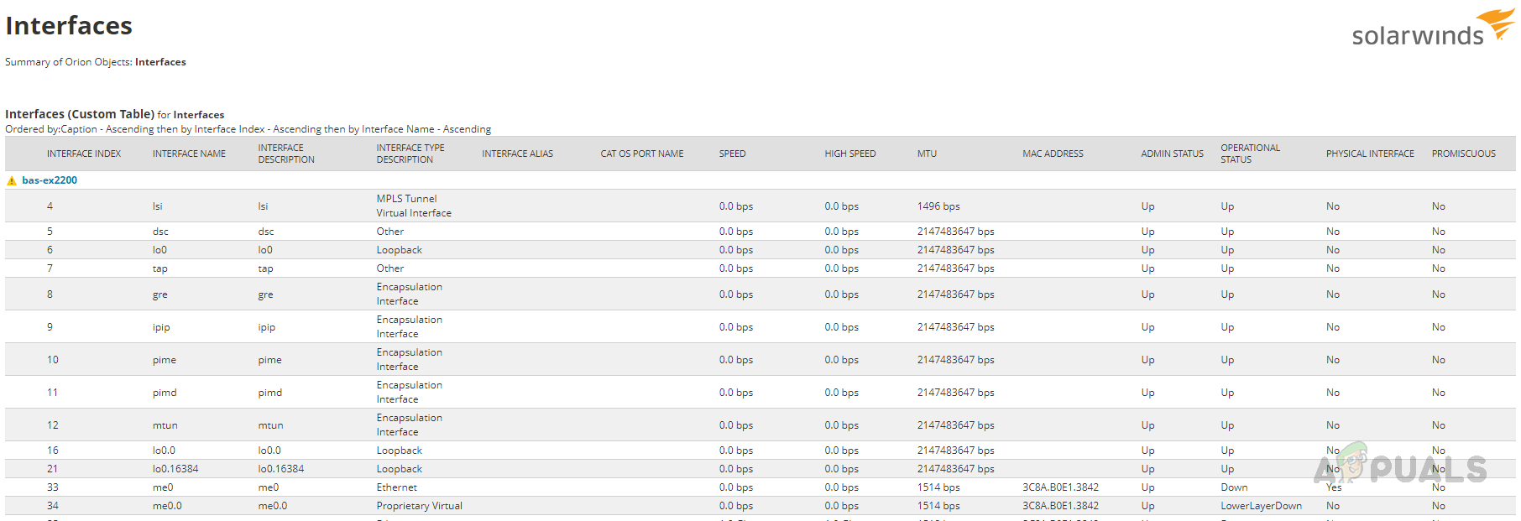Click the High Speed column header

[849, 154]
